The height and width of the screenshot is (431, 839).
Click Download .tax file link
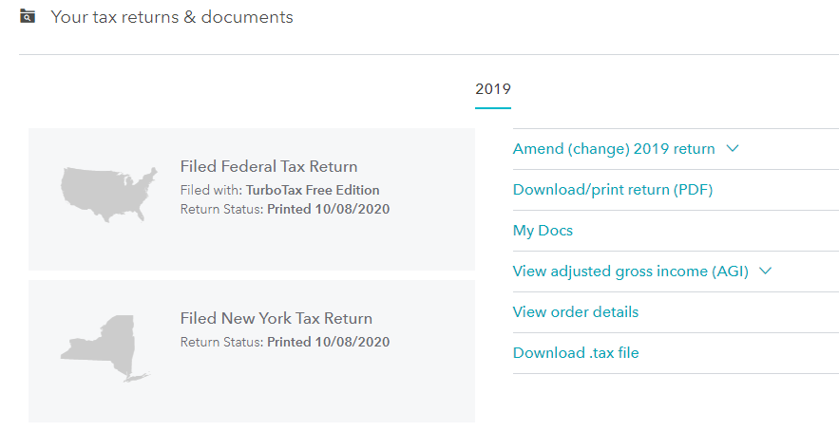tap(575, 353)
